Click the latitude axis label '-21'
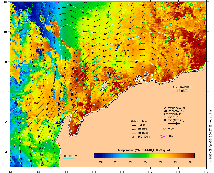Viewport: 214px width, 173px height. click(5, 92)
